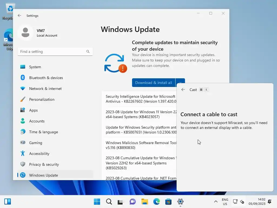Click the Download & install all button
The width and height of the screenshot is (277, 208).
pyautogui.click(x=154, y=83)
